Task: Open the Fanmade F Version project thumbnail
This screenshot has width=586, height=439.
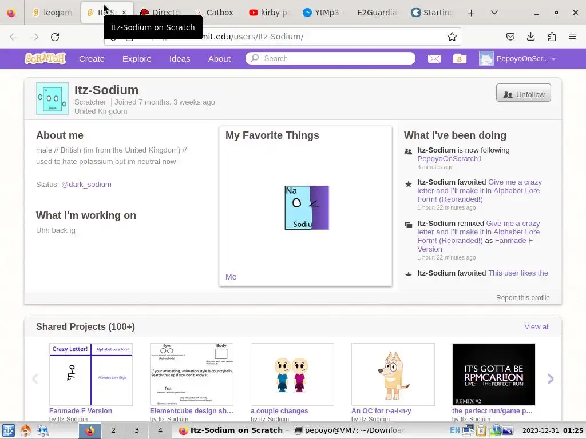Action: [x=91, y=374]
